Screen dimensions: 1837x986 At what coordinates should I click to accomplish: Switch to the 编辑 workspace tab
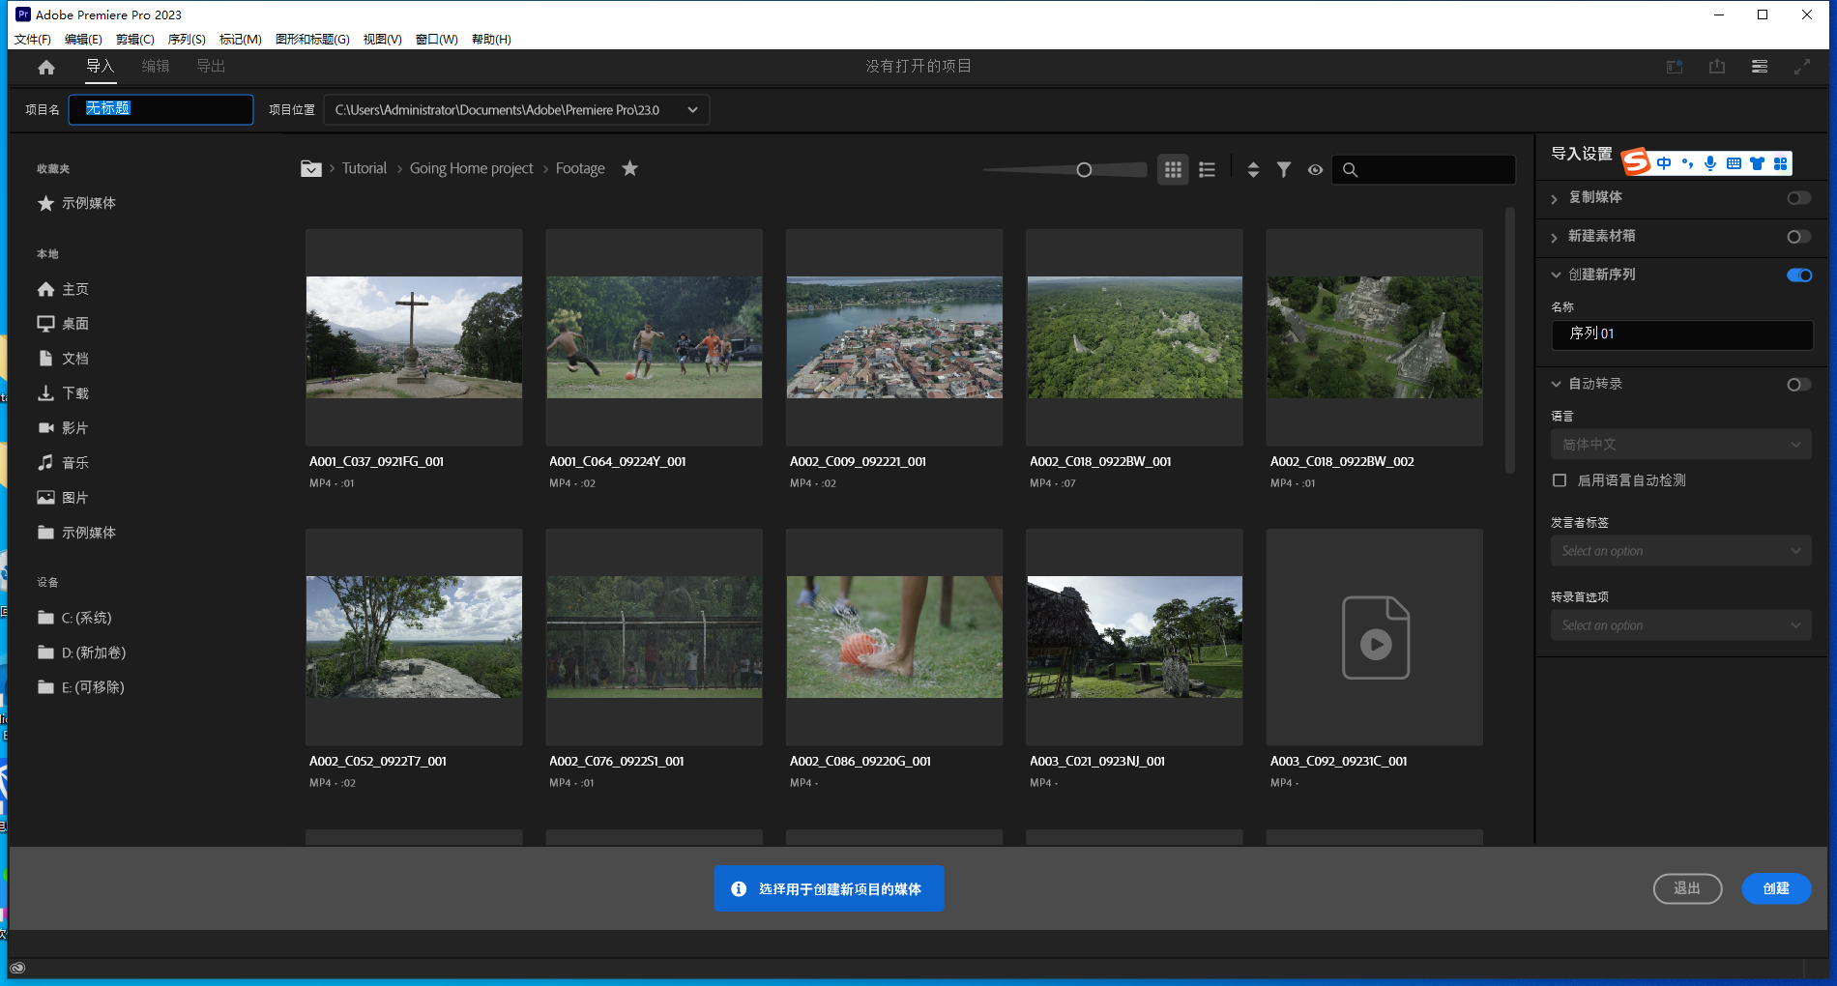pos(155,66)
